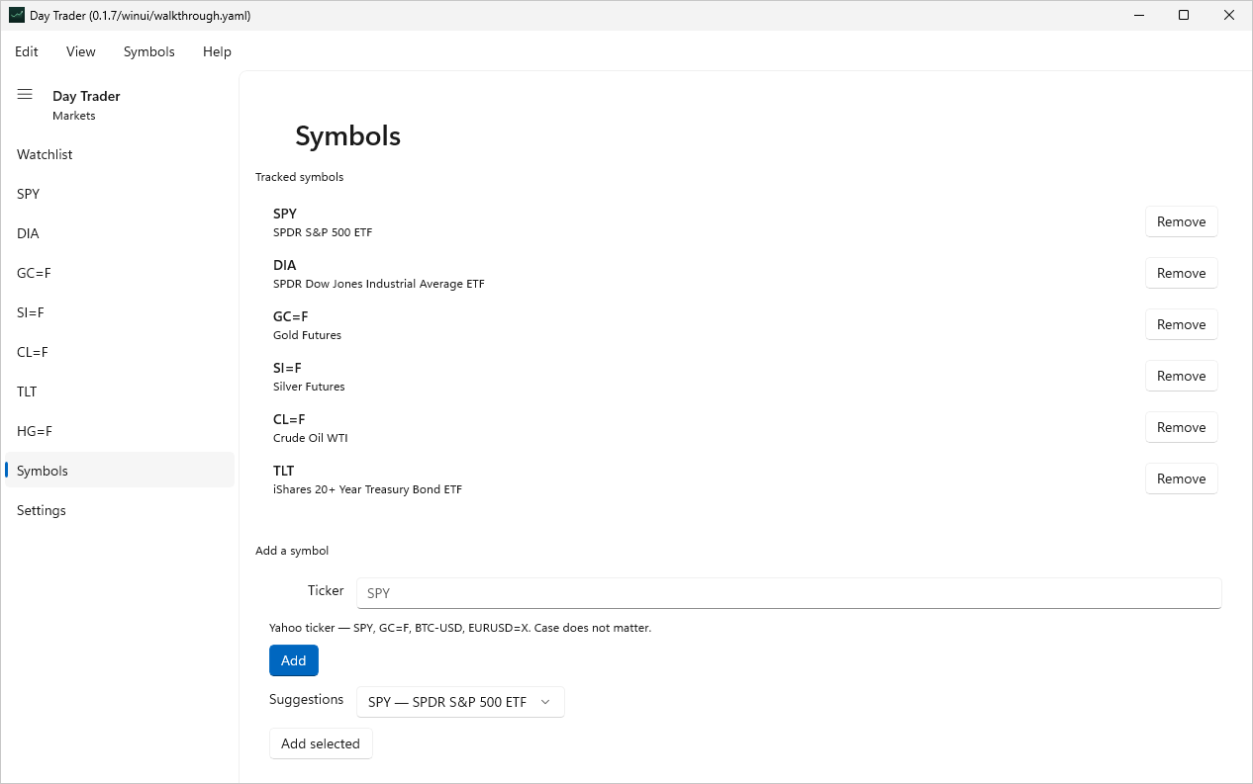Close the Day Trader window
The image size is (1253, 784).
(1229, 15)
